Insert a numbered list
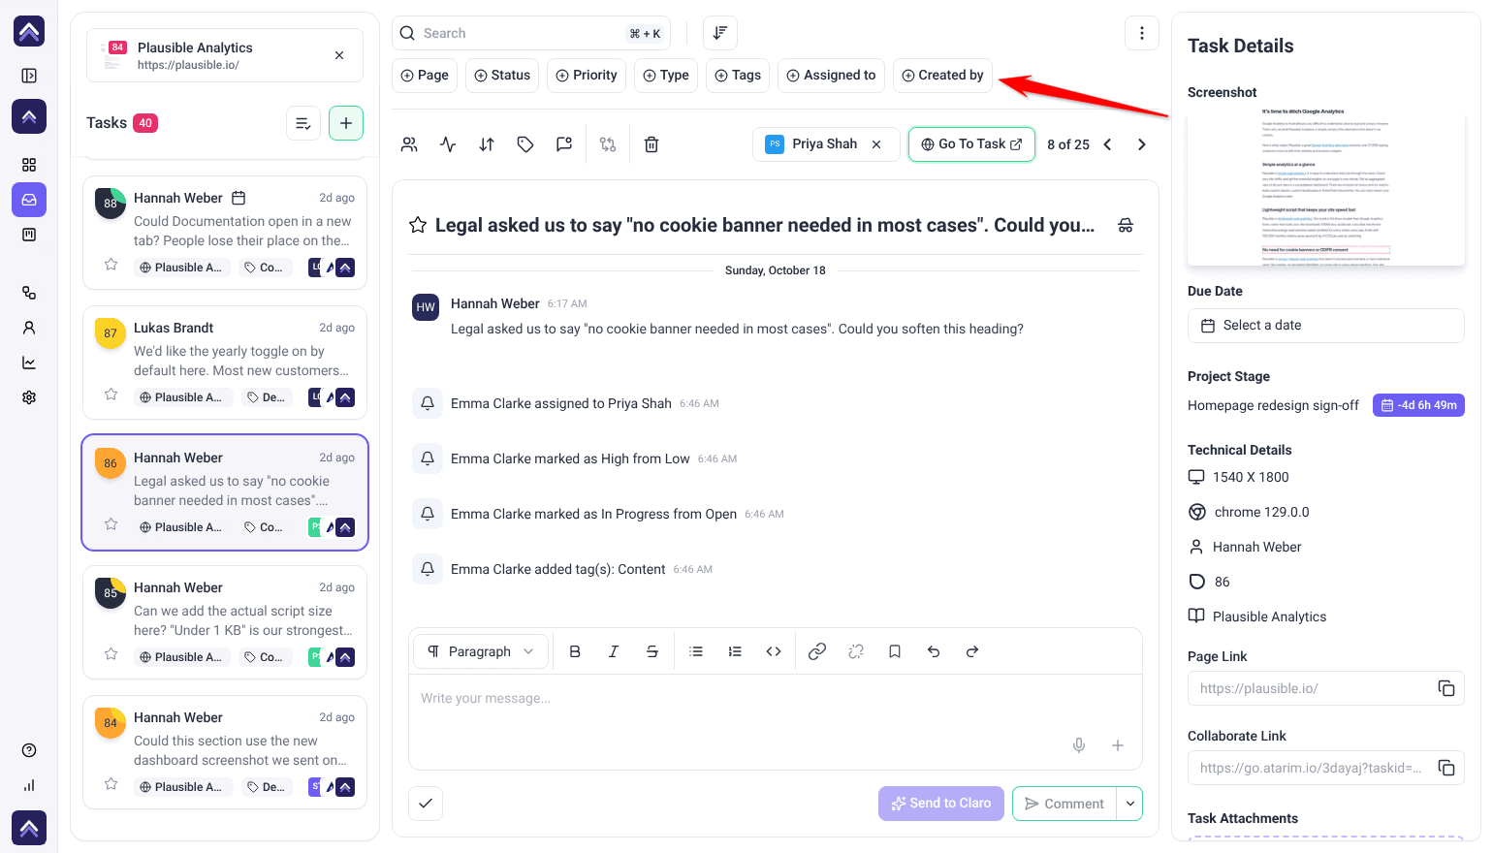Image resolution: width=1493 pixels, height=853 pixels. click(735, 651)
